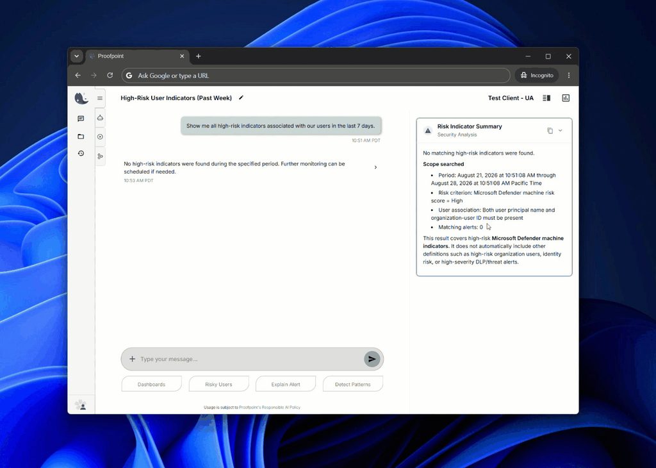Open Chrome three-dot menu
This screenshot has width=656, height=468.
tap(569, 76)
